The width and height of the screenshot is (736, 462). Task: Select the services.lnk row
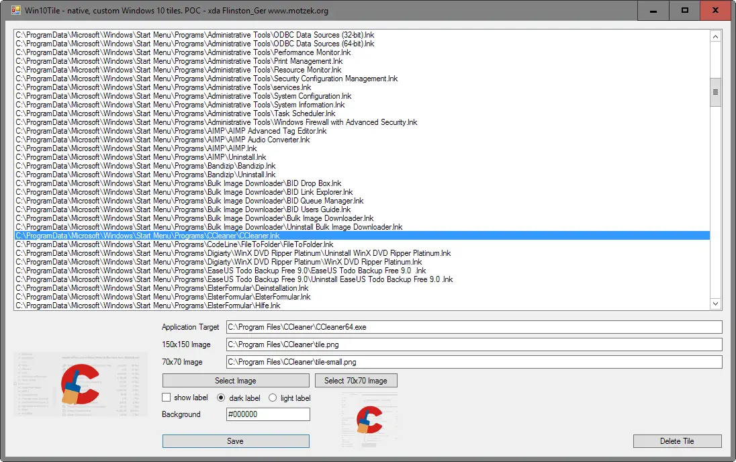click(362, 87)
